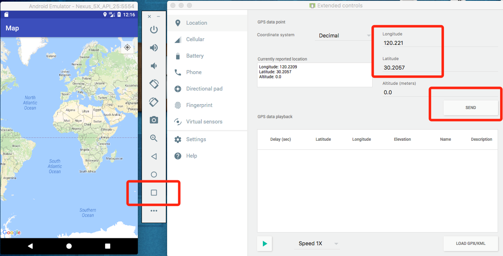Viewport: 503px width, 256px height.
Task: Click the South Atlantic Ocean label on map
Action: [x=55, y=166]
